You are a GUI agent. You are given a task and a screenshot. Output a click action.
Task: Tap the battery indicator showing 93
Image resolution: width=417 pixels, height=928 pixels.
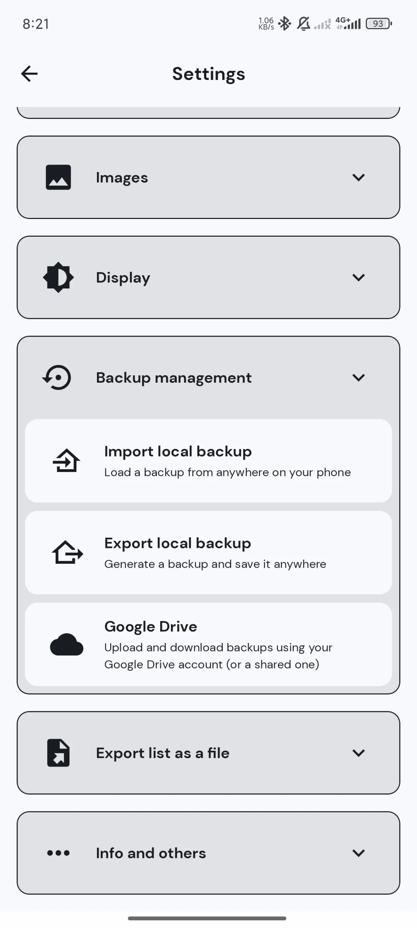tap(379, 24)
